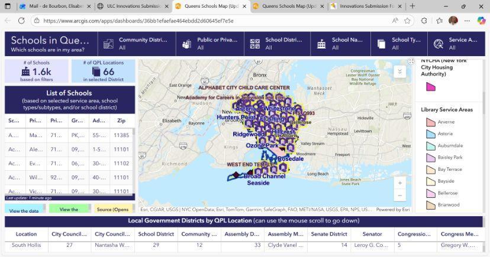The height and width of the screenshot is (257, 490).
Task: Click the pink NYCHA legend swatch
Action: click(431, 86)
